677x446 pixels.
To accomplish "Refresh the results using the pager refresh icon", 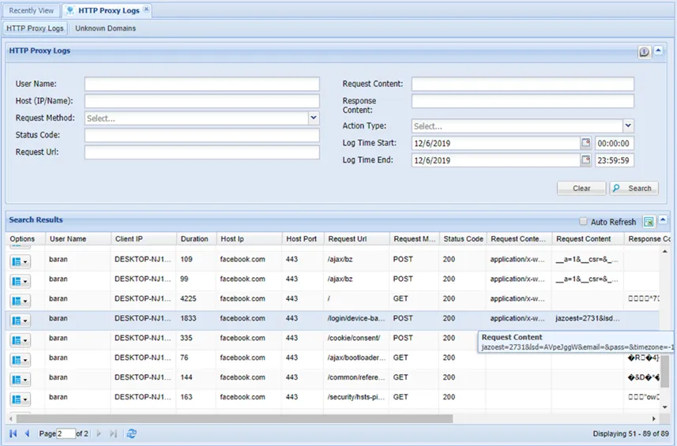I will tap(132, 433).
